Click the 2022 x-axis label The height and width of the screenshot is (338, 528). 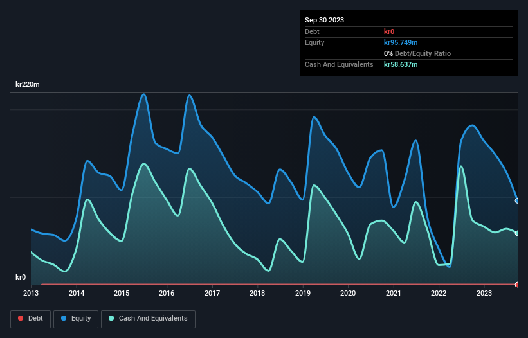[x=439, y=293]
